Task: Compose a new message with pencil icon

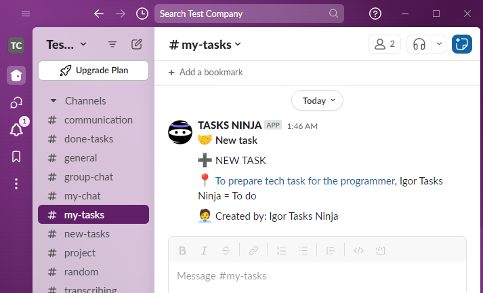Action: (x=137, y=44)
